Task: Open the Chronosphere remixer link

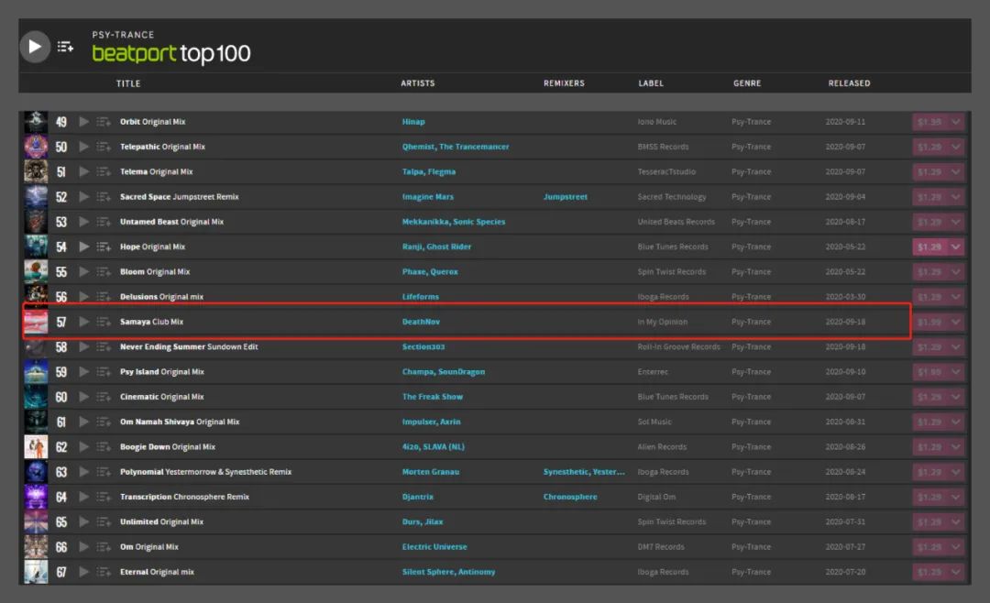Action: pyautogui.click(x=570, y=497)
